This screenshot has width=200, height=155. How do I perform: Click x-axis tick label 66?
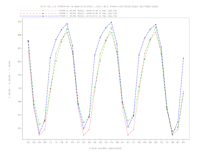150,142
